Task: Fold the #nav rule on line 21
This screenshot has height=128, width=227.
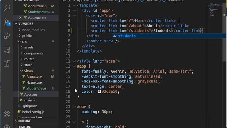Action: click(74, 107)
